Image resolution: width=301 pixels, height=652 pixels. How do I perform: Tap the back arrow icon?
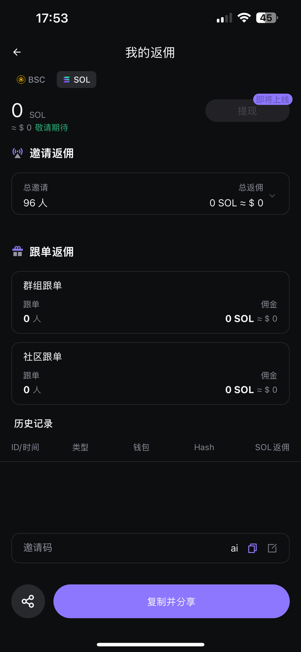[x=17, y=52]
